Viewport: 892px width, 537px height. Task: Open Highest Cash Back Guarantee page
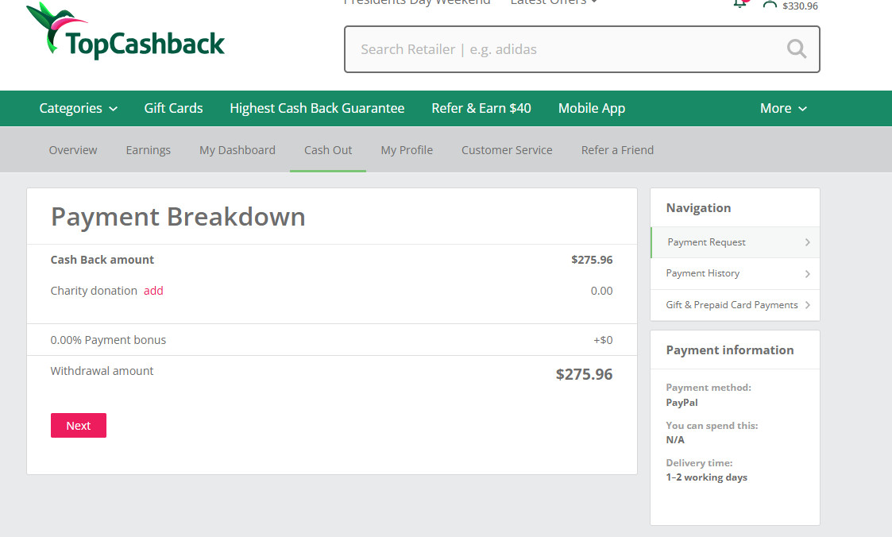(317, 109)
